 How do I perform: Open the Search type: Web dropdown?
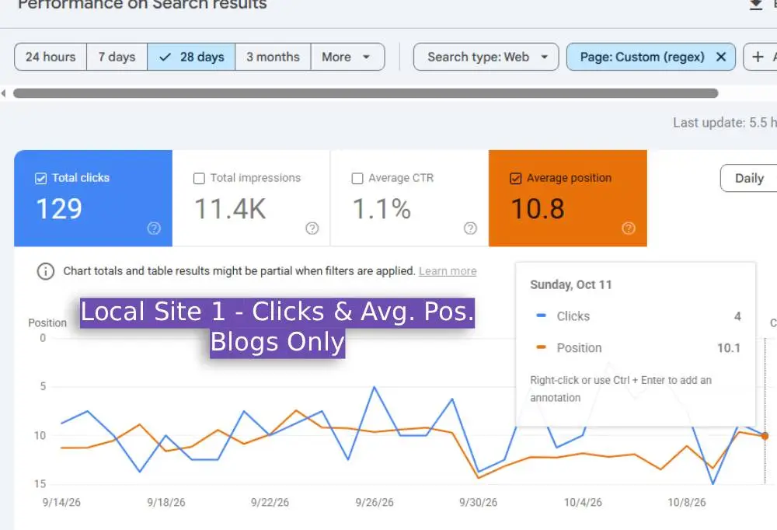coord(486,57)
